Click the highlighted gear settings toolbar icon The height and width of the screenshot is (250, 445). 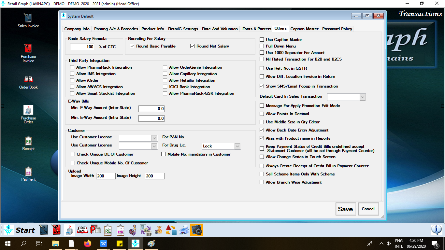point(197,230)
